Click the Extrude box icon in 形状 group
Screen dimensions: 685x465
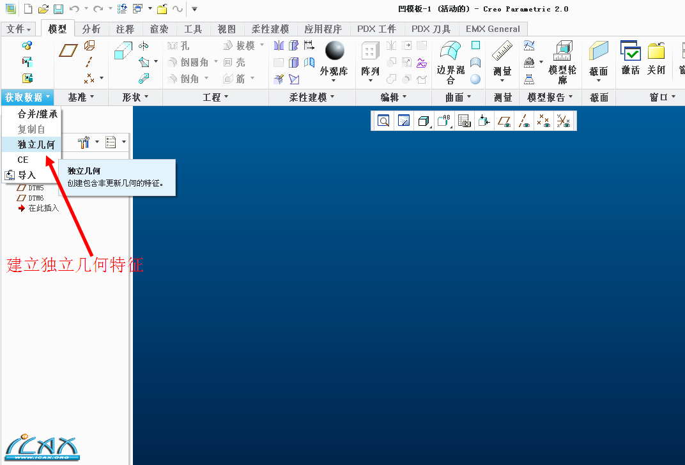click(x=123, y=50)
